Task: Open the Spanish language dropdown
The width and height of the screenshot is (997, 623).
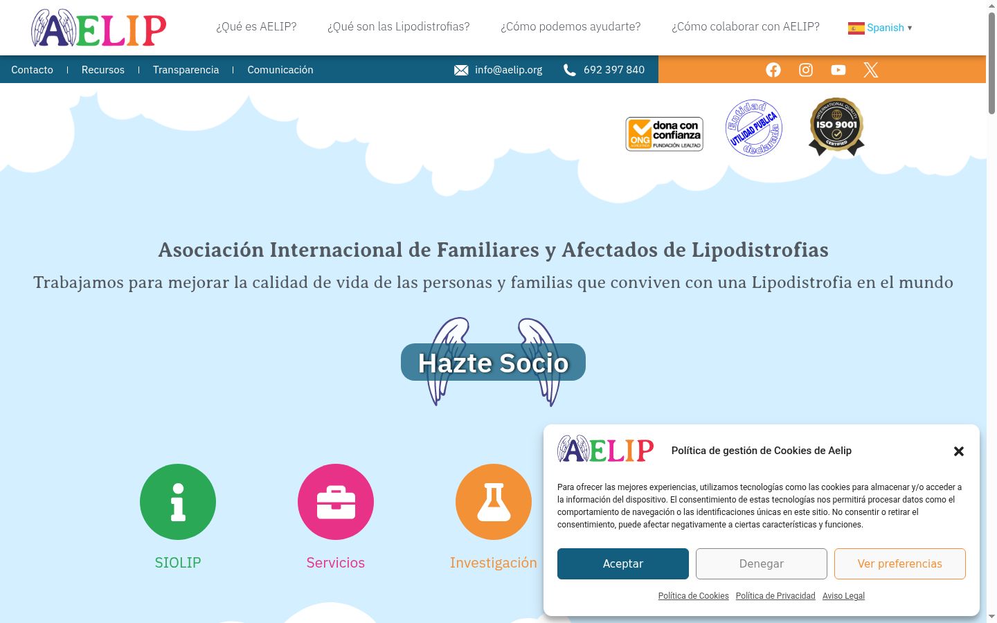Action: (880, 28)
